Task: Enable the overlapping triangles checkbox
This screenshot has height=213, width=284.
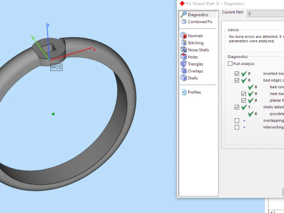Action: pos(237,121)
